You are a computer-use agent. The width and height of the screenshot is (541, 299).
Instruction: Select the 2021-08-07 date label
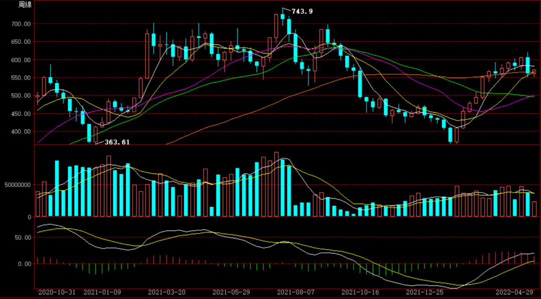296,292
